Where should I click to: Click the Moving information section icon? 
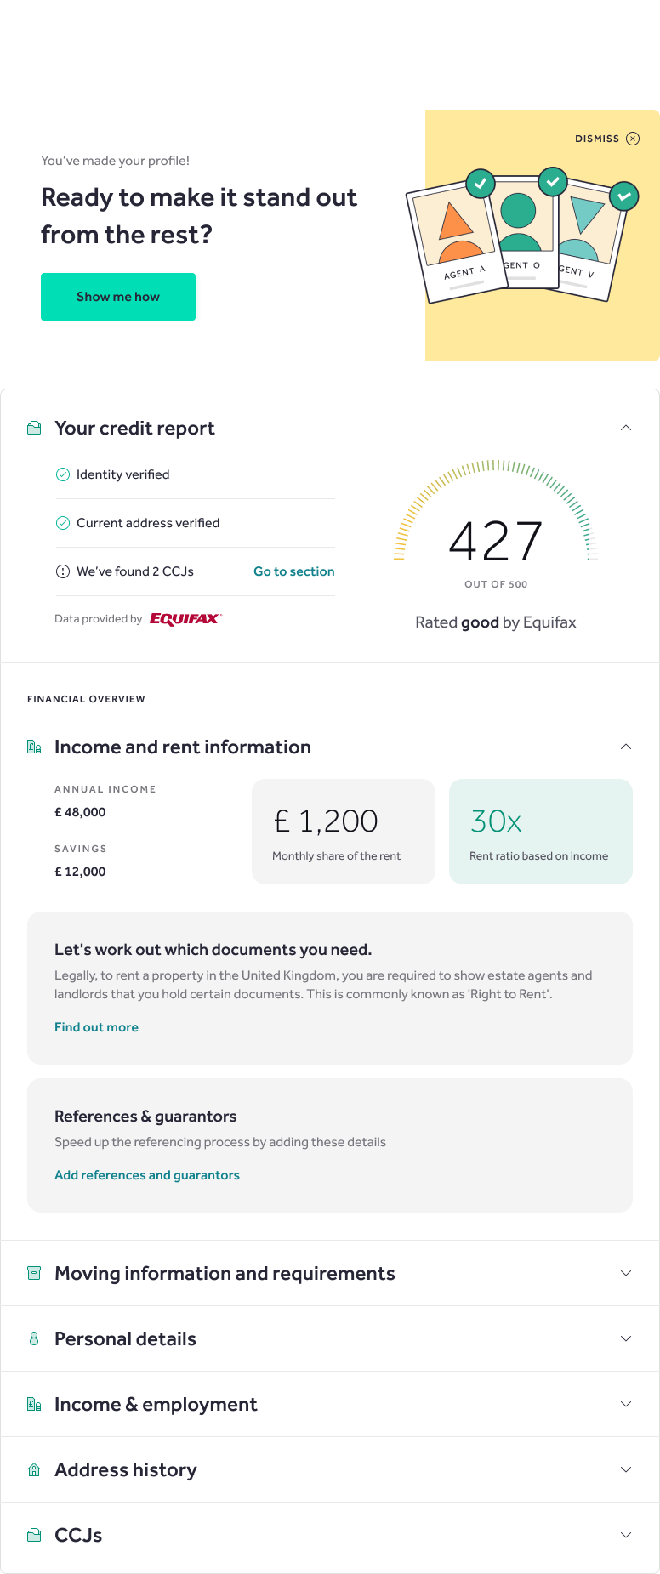click(x=34, y=1273)
